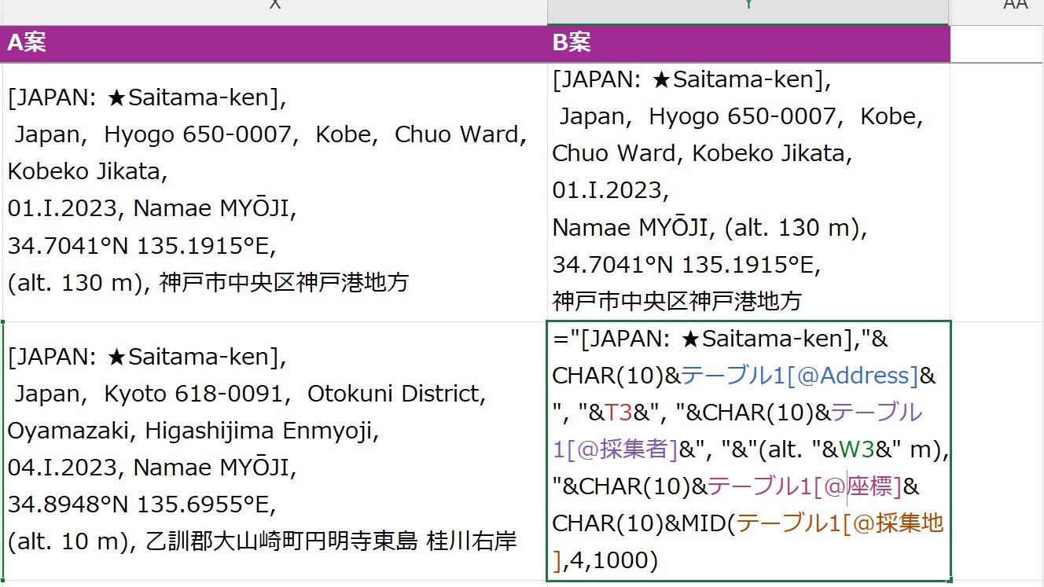Select the column X header
Screen dimensions: 1044x587
[274, 8]
